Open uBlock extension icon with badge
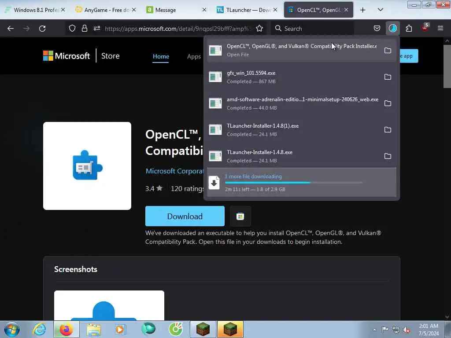The width and height of the screenshot is (451, 338). 425,28
